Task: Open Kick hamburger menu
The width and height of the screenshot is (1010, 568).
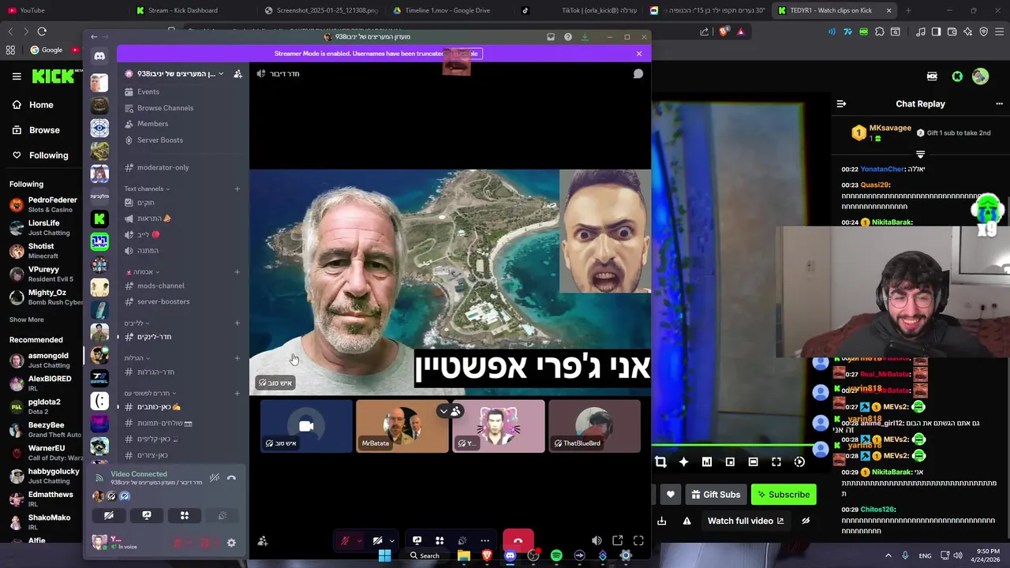Action: point(17,77)
